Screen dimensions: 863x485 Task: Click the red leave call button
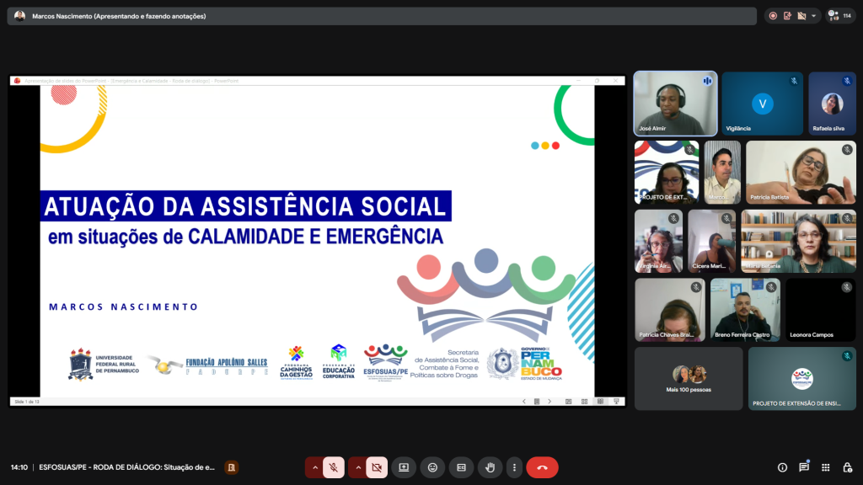[542, 467]
